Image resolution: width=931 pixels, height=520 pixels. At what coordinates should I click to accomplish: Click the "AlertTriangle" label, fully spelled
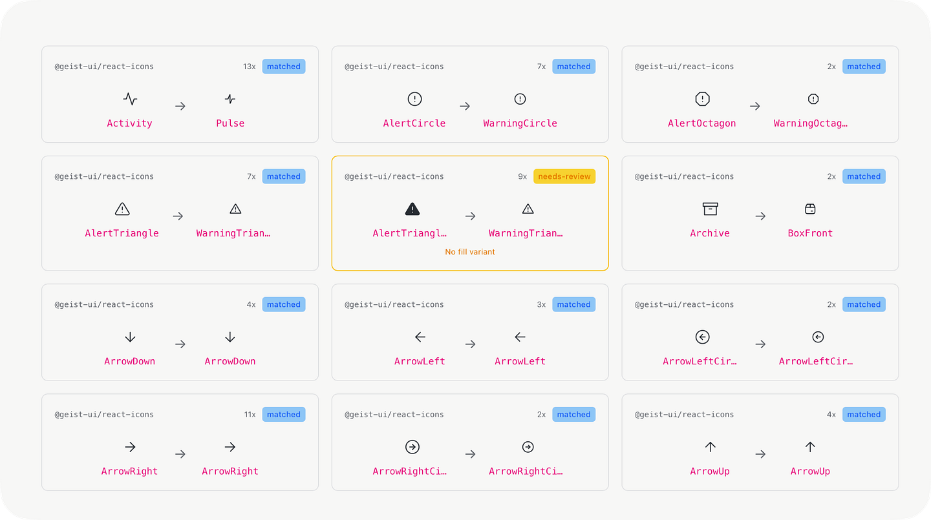click(x=122, y=233)
